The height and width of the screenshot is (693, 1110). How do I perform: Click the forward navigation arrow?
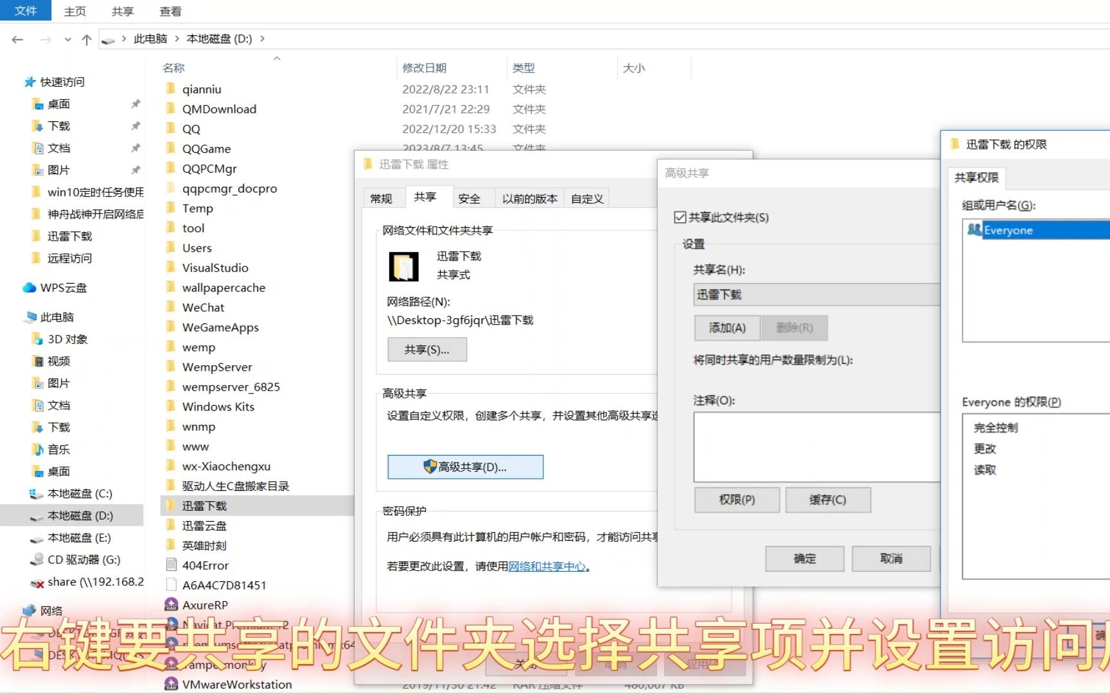coord(46,39)
